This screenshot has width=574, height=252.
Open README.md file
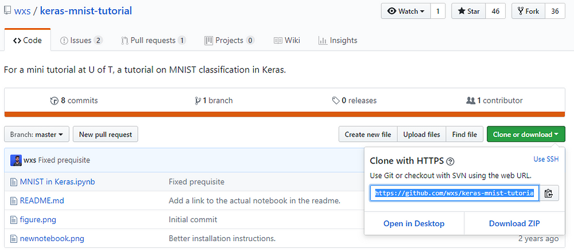[42, 201]
